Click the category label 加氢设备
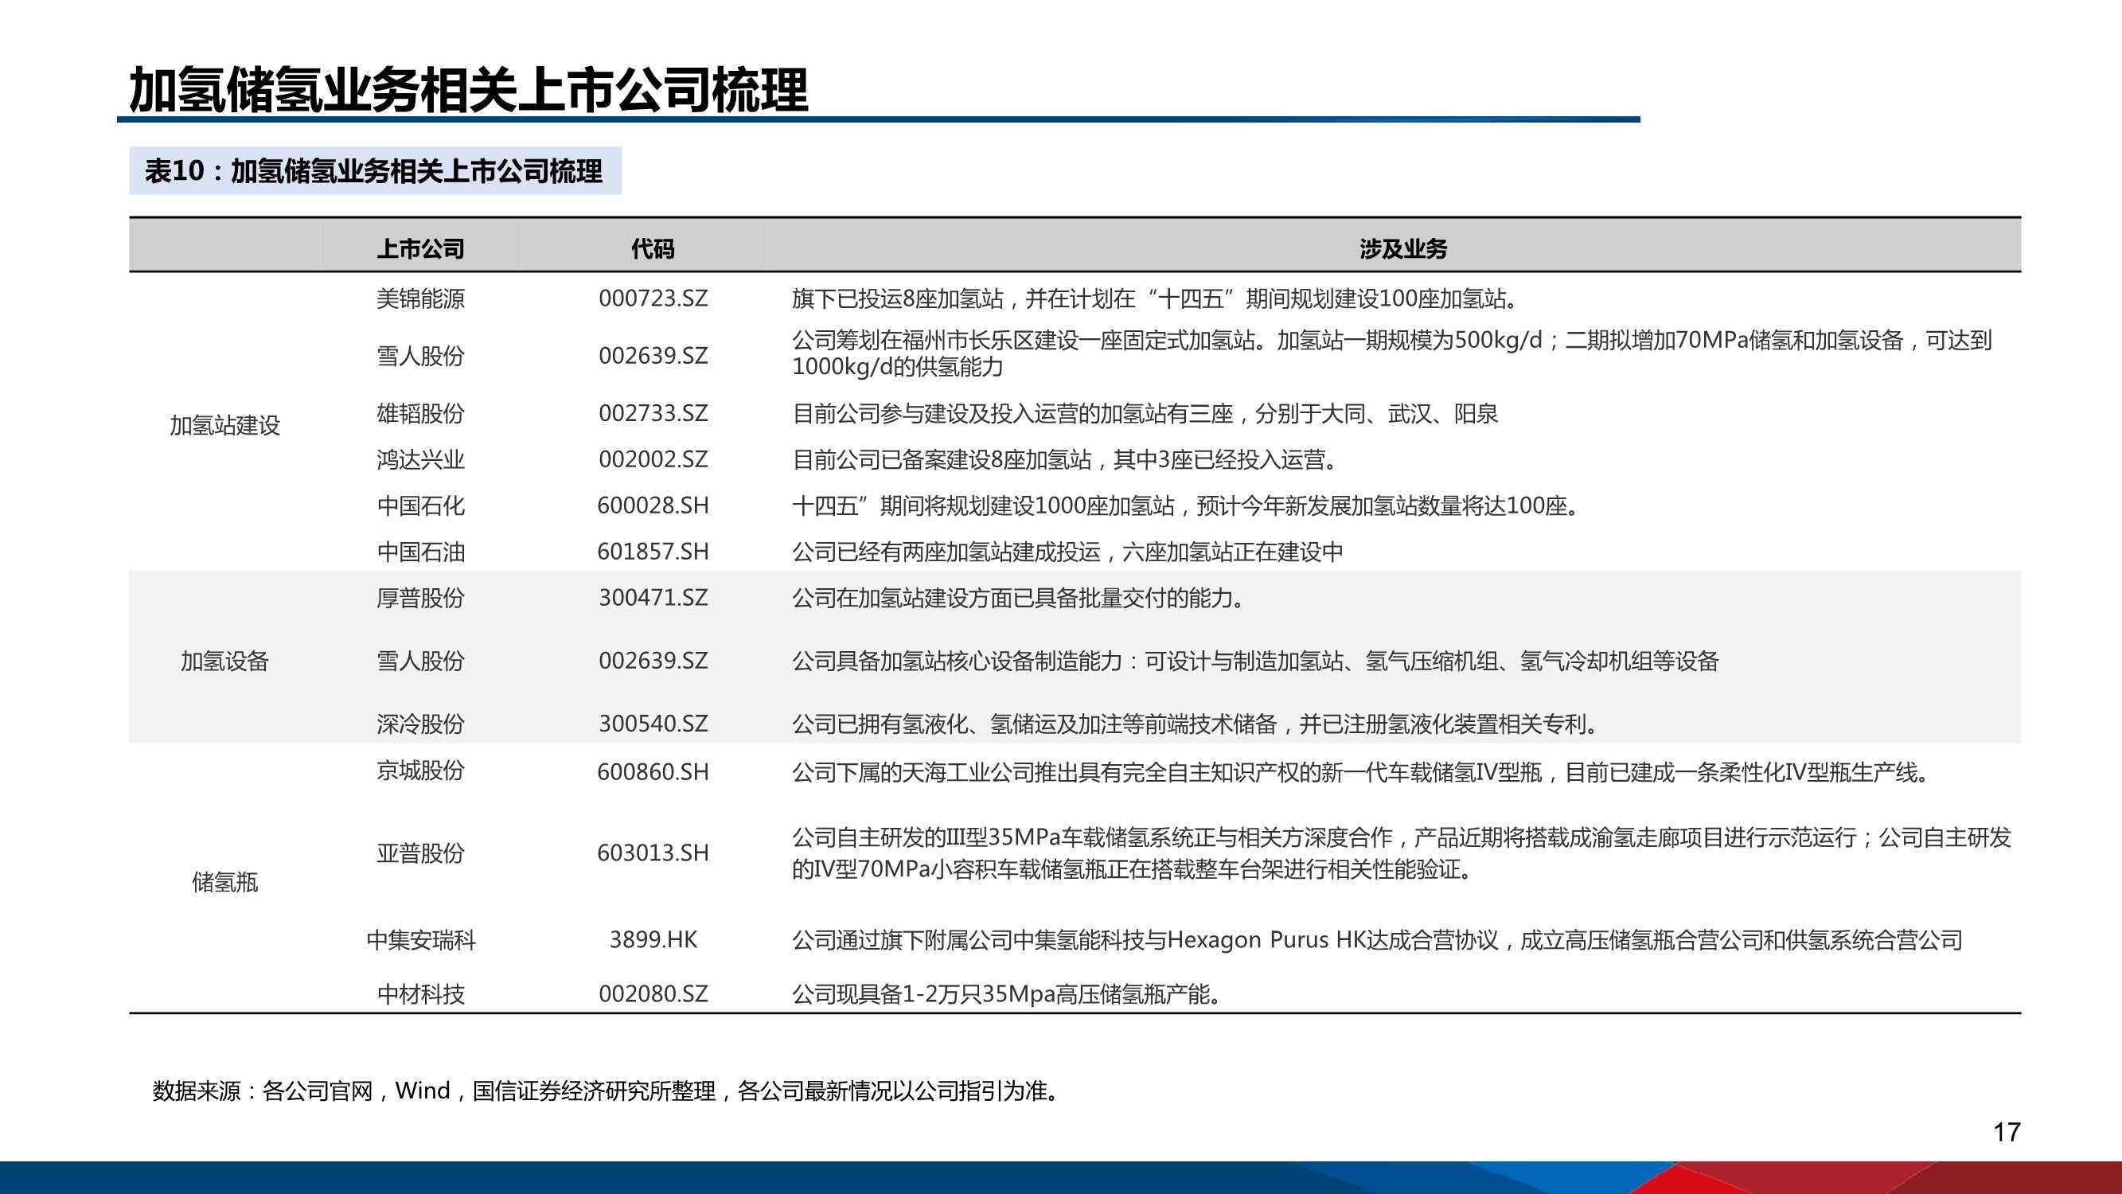 (225, 661)
